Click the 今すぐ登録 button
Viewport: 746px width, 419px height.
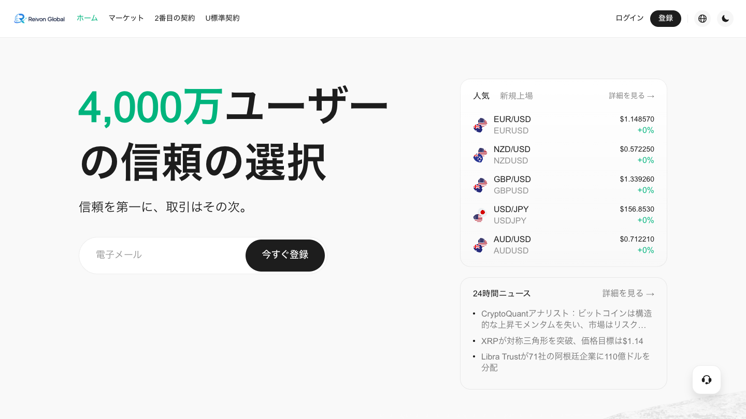point(285,256)
